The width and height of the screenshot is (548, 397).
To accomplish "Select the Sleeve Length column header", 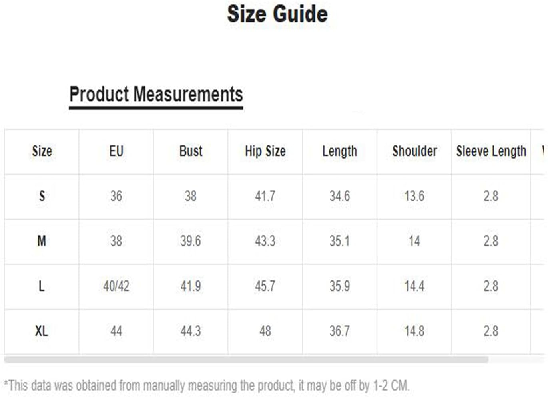I will click(x=491, y=151).
